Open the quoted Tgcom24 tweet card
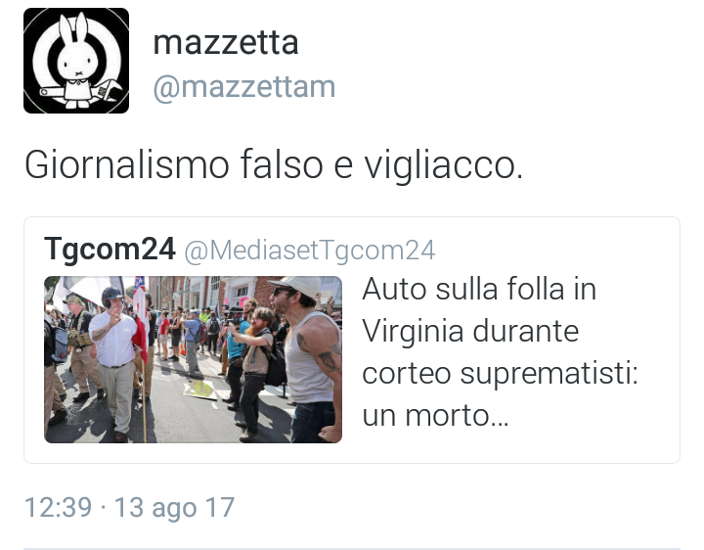Image resolution: width=704 pixels, height=550 pixels. (352, 340)
